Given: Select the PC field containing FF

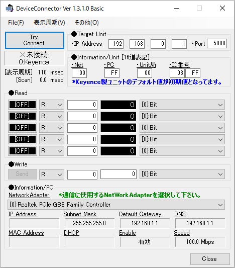Looking at the screenshot, I should pyautogui.click(x=112, y=73).
